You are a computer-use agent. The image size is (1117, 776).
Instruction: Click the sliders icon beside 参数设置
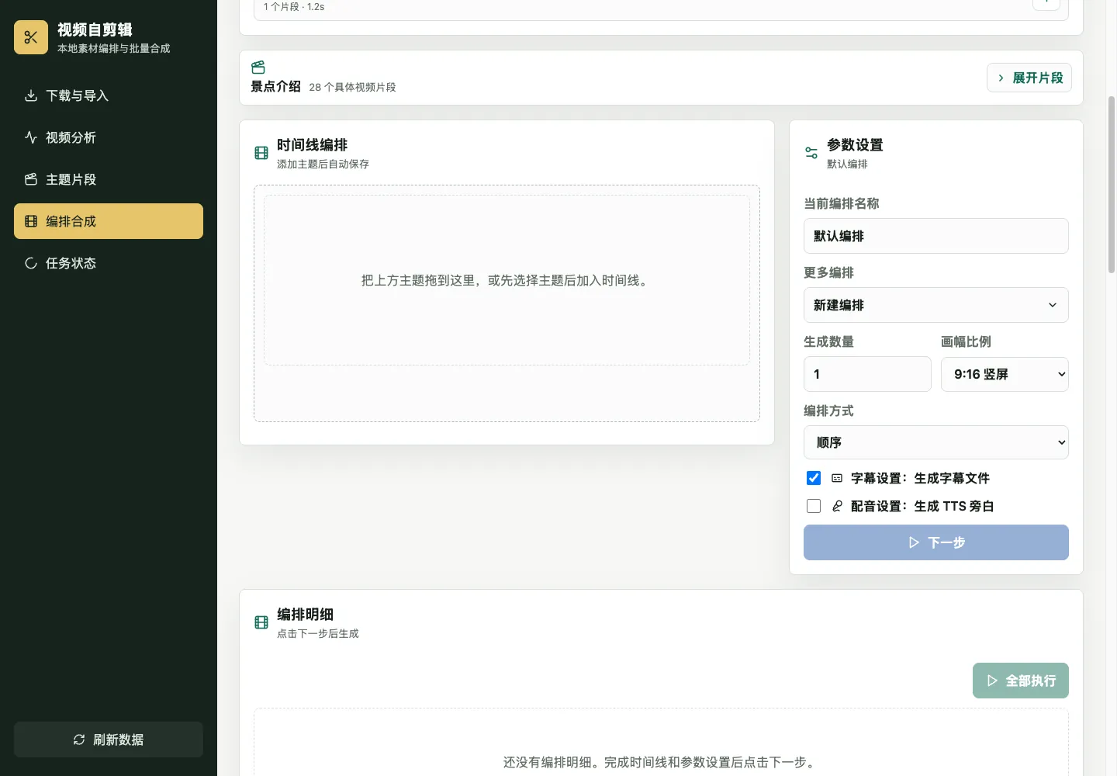coord(811,153)
